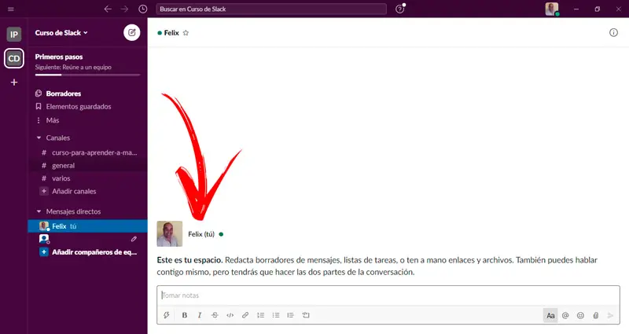The image size is (629, 334).
Task: Star the Felix conversation
Action: (186, 33)
